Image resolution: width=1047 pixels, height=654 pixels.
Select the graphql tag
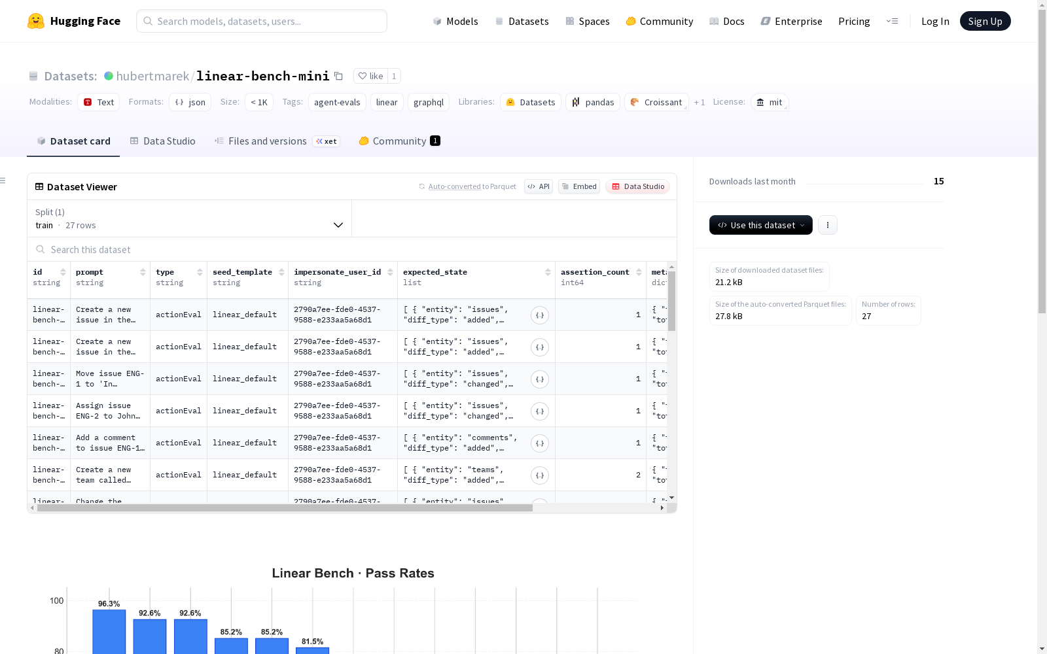429,102
